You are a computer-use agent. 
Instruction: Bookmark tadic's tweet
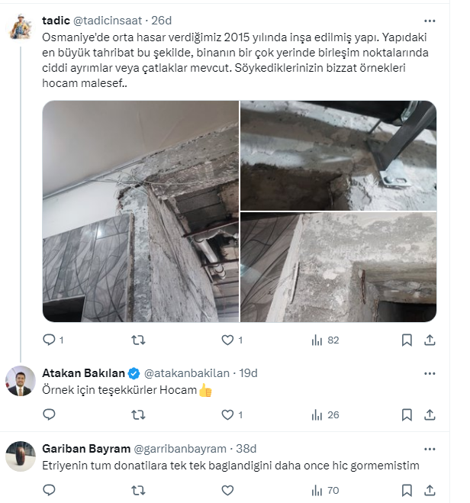(x=407, y=340)
